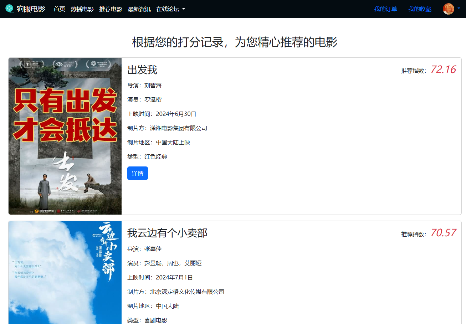
Task: Click region text 中国大陆上映
Action: [173, 143]
